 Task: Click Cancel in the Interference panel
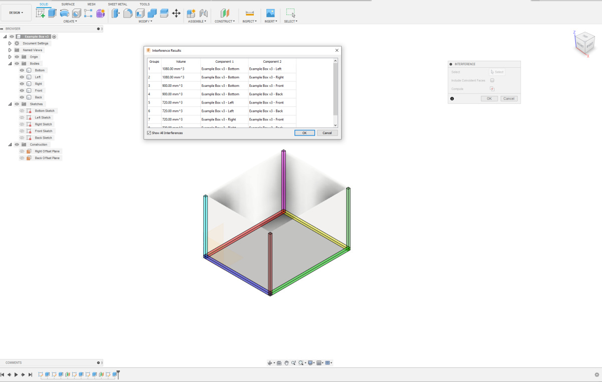509,99
